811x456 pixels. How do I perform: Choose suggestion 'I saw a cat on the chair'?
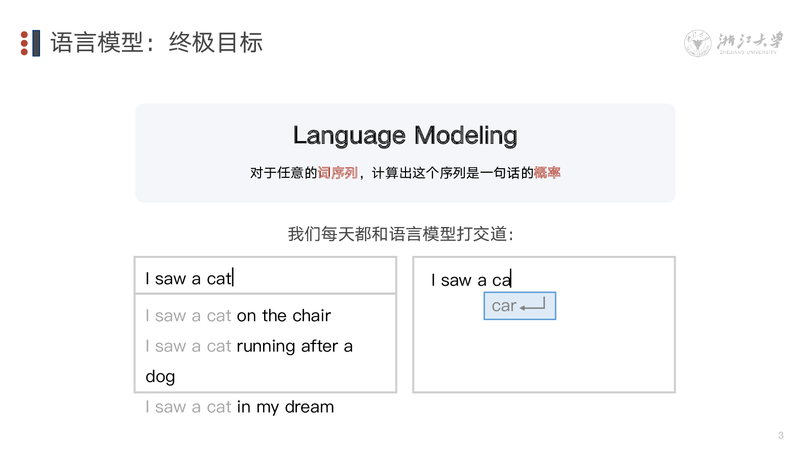[238, 316]
